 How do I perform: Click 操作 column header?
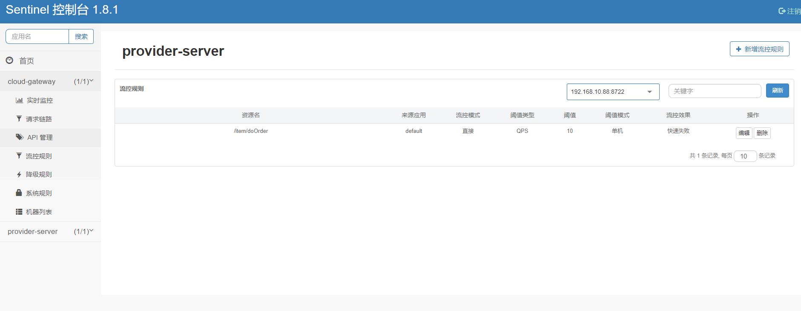752,115
